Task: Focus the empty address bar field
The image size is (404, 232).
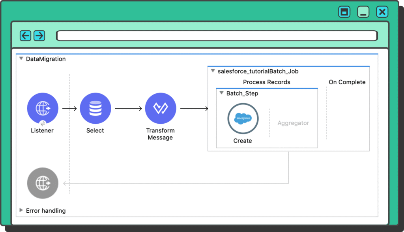Action: 217,36
